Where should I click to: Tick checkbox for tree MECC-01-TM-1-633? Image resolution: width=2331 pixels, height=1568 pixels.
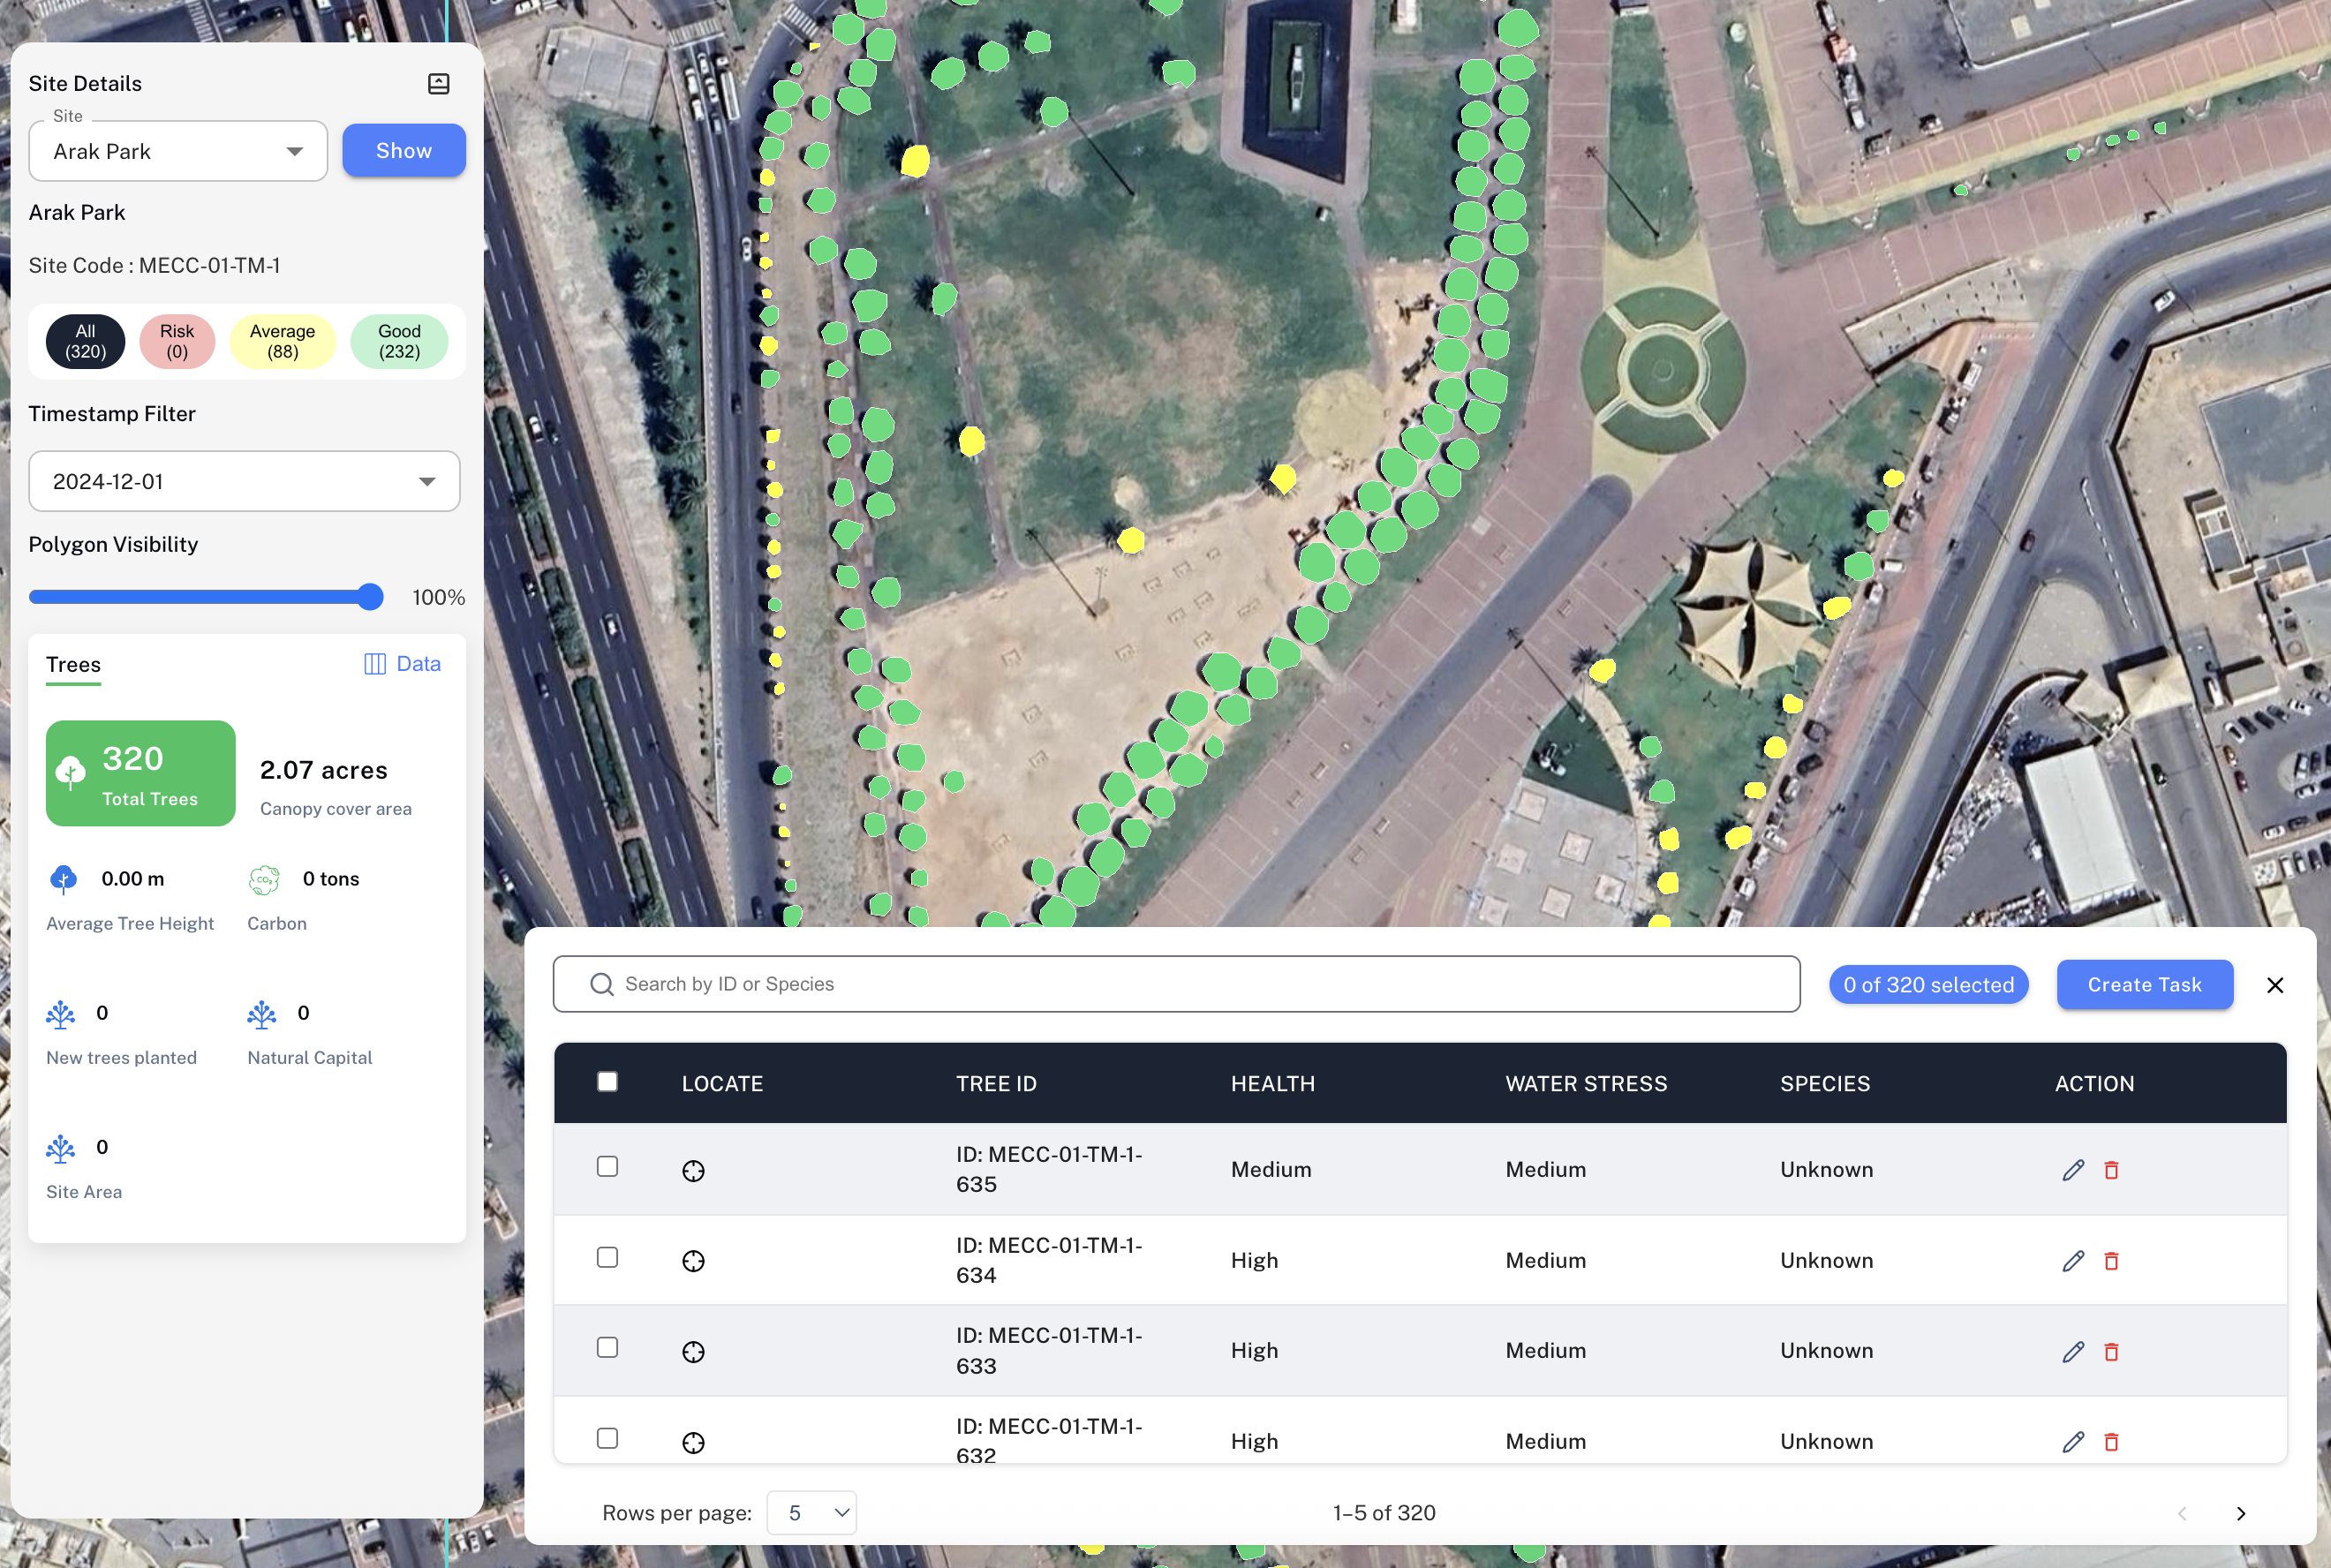click(607, 1348)
